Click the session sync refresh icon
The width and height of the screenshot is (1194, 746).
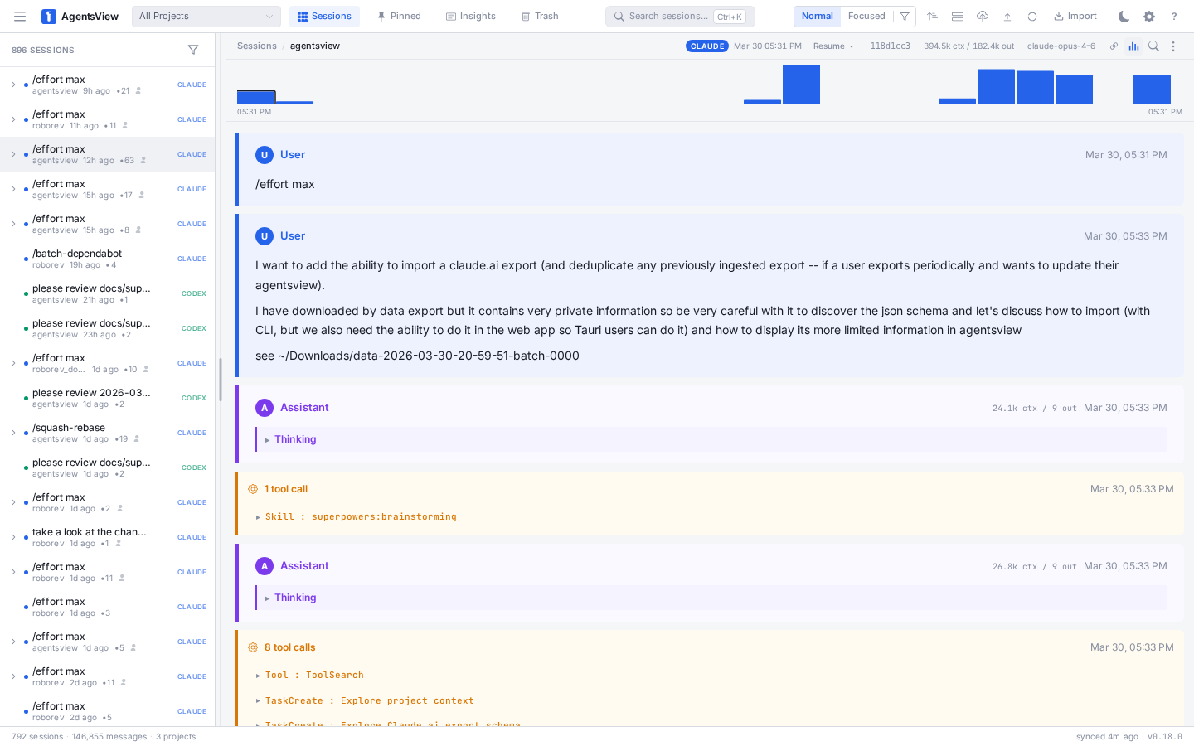pos(1032,17)
